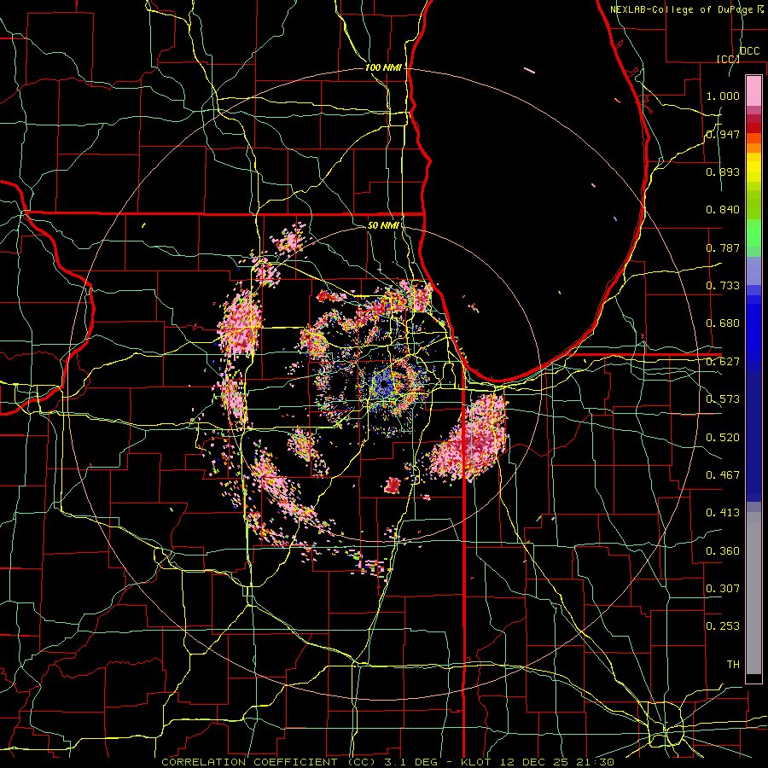
Task: Click the 50 NMI range ring label
Action: coord(383,225)
